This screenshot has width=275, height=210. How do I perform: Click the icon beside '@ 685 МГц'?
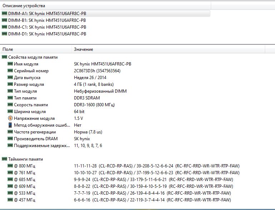(10, 179)
